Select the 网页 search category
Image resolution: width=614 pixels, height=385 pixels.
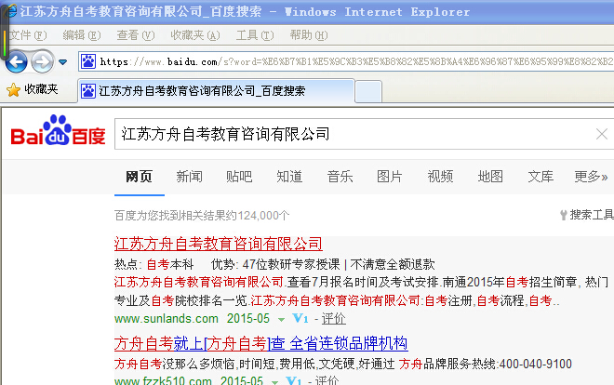tap(139, 177)
